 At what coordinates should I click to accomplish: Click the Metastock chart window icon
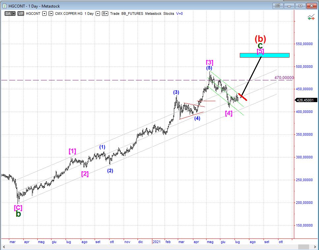[x=5, y=6]
